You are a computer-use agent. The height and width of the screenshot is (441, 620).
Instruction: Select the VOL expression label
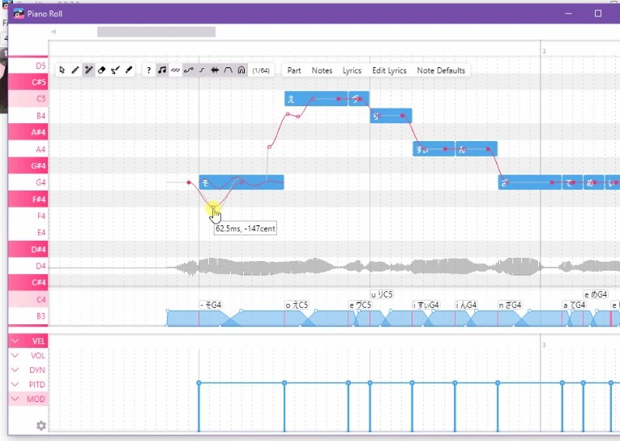pos(38,356)
